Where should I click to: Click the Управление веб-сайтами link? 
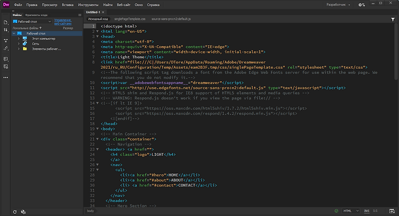tap(63, 22)
